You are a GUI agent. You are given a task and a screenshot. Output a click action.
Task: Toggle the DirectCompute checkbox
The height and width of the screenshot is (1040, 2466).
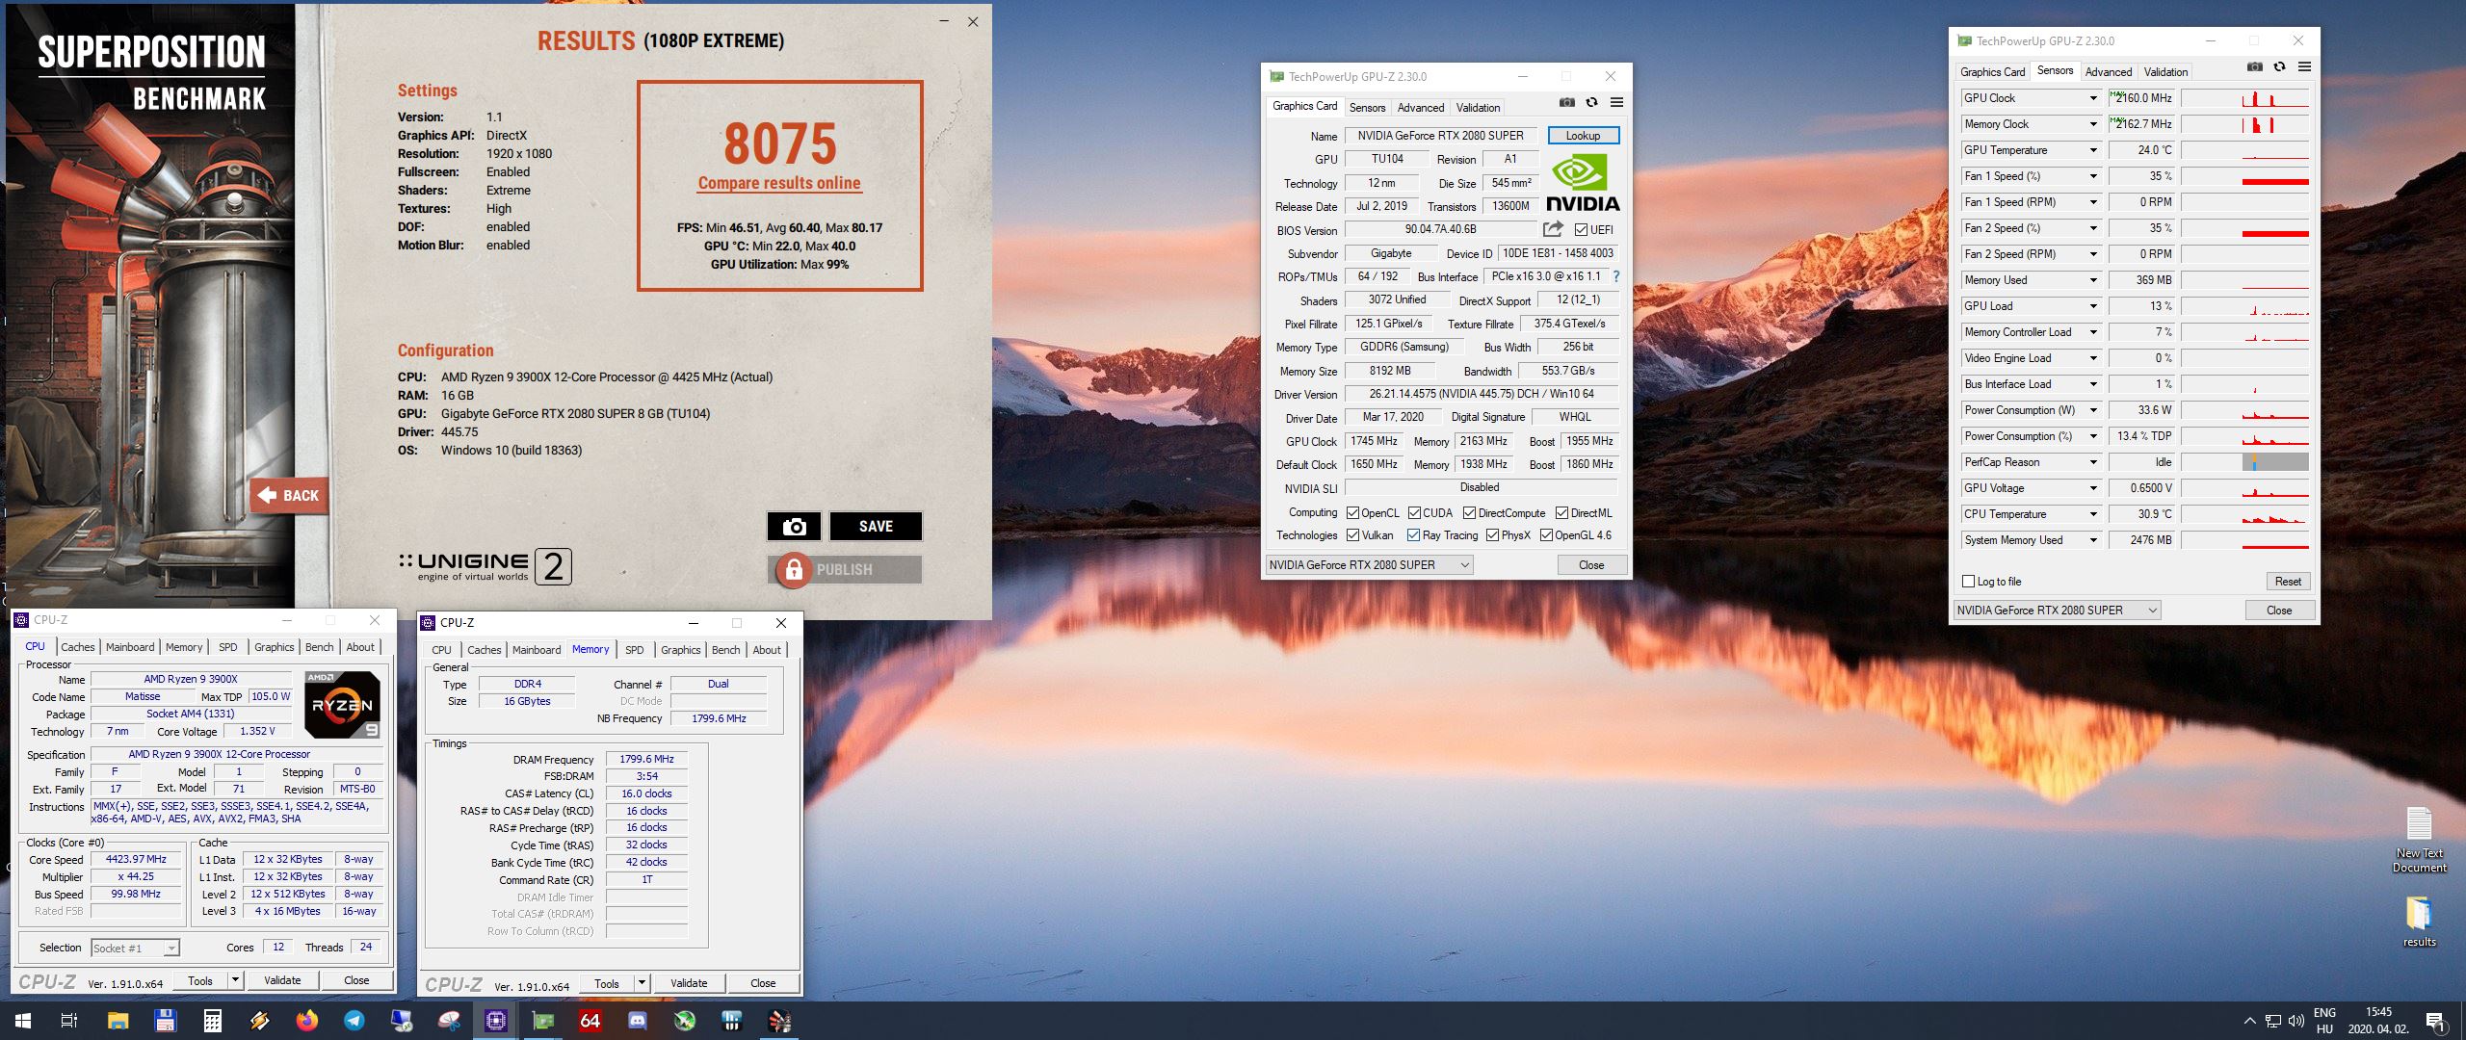pyautogui.click(x=1469, y=513)
